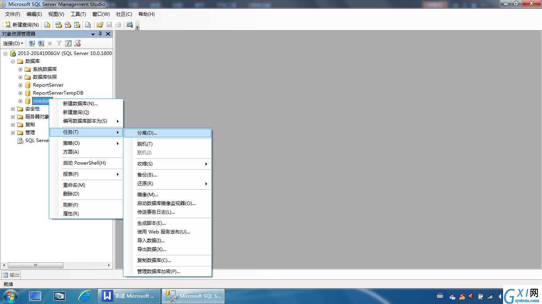Click the New Query (新建查询) toolbar button
The image size is (542, 304).
click(21, 25)
